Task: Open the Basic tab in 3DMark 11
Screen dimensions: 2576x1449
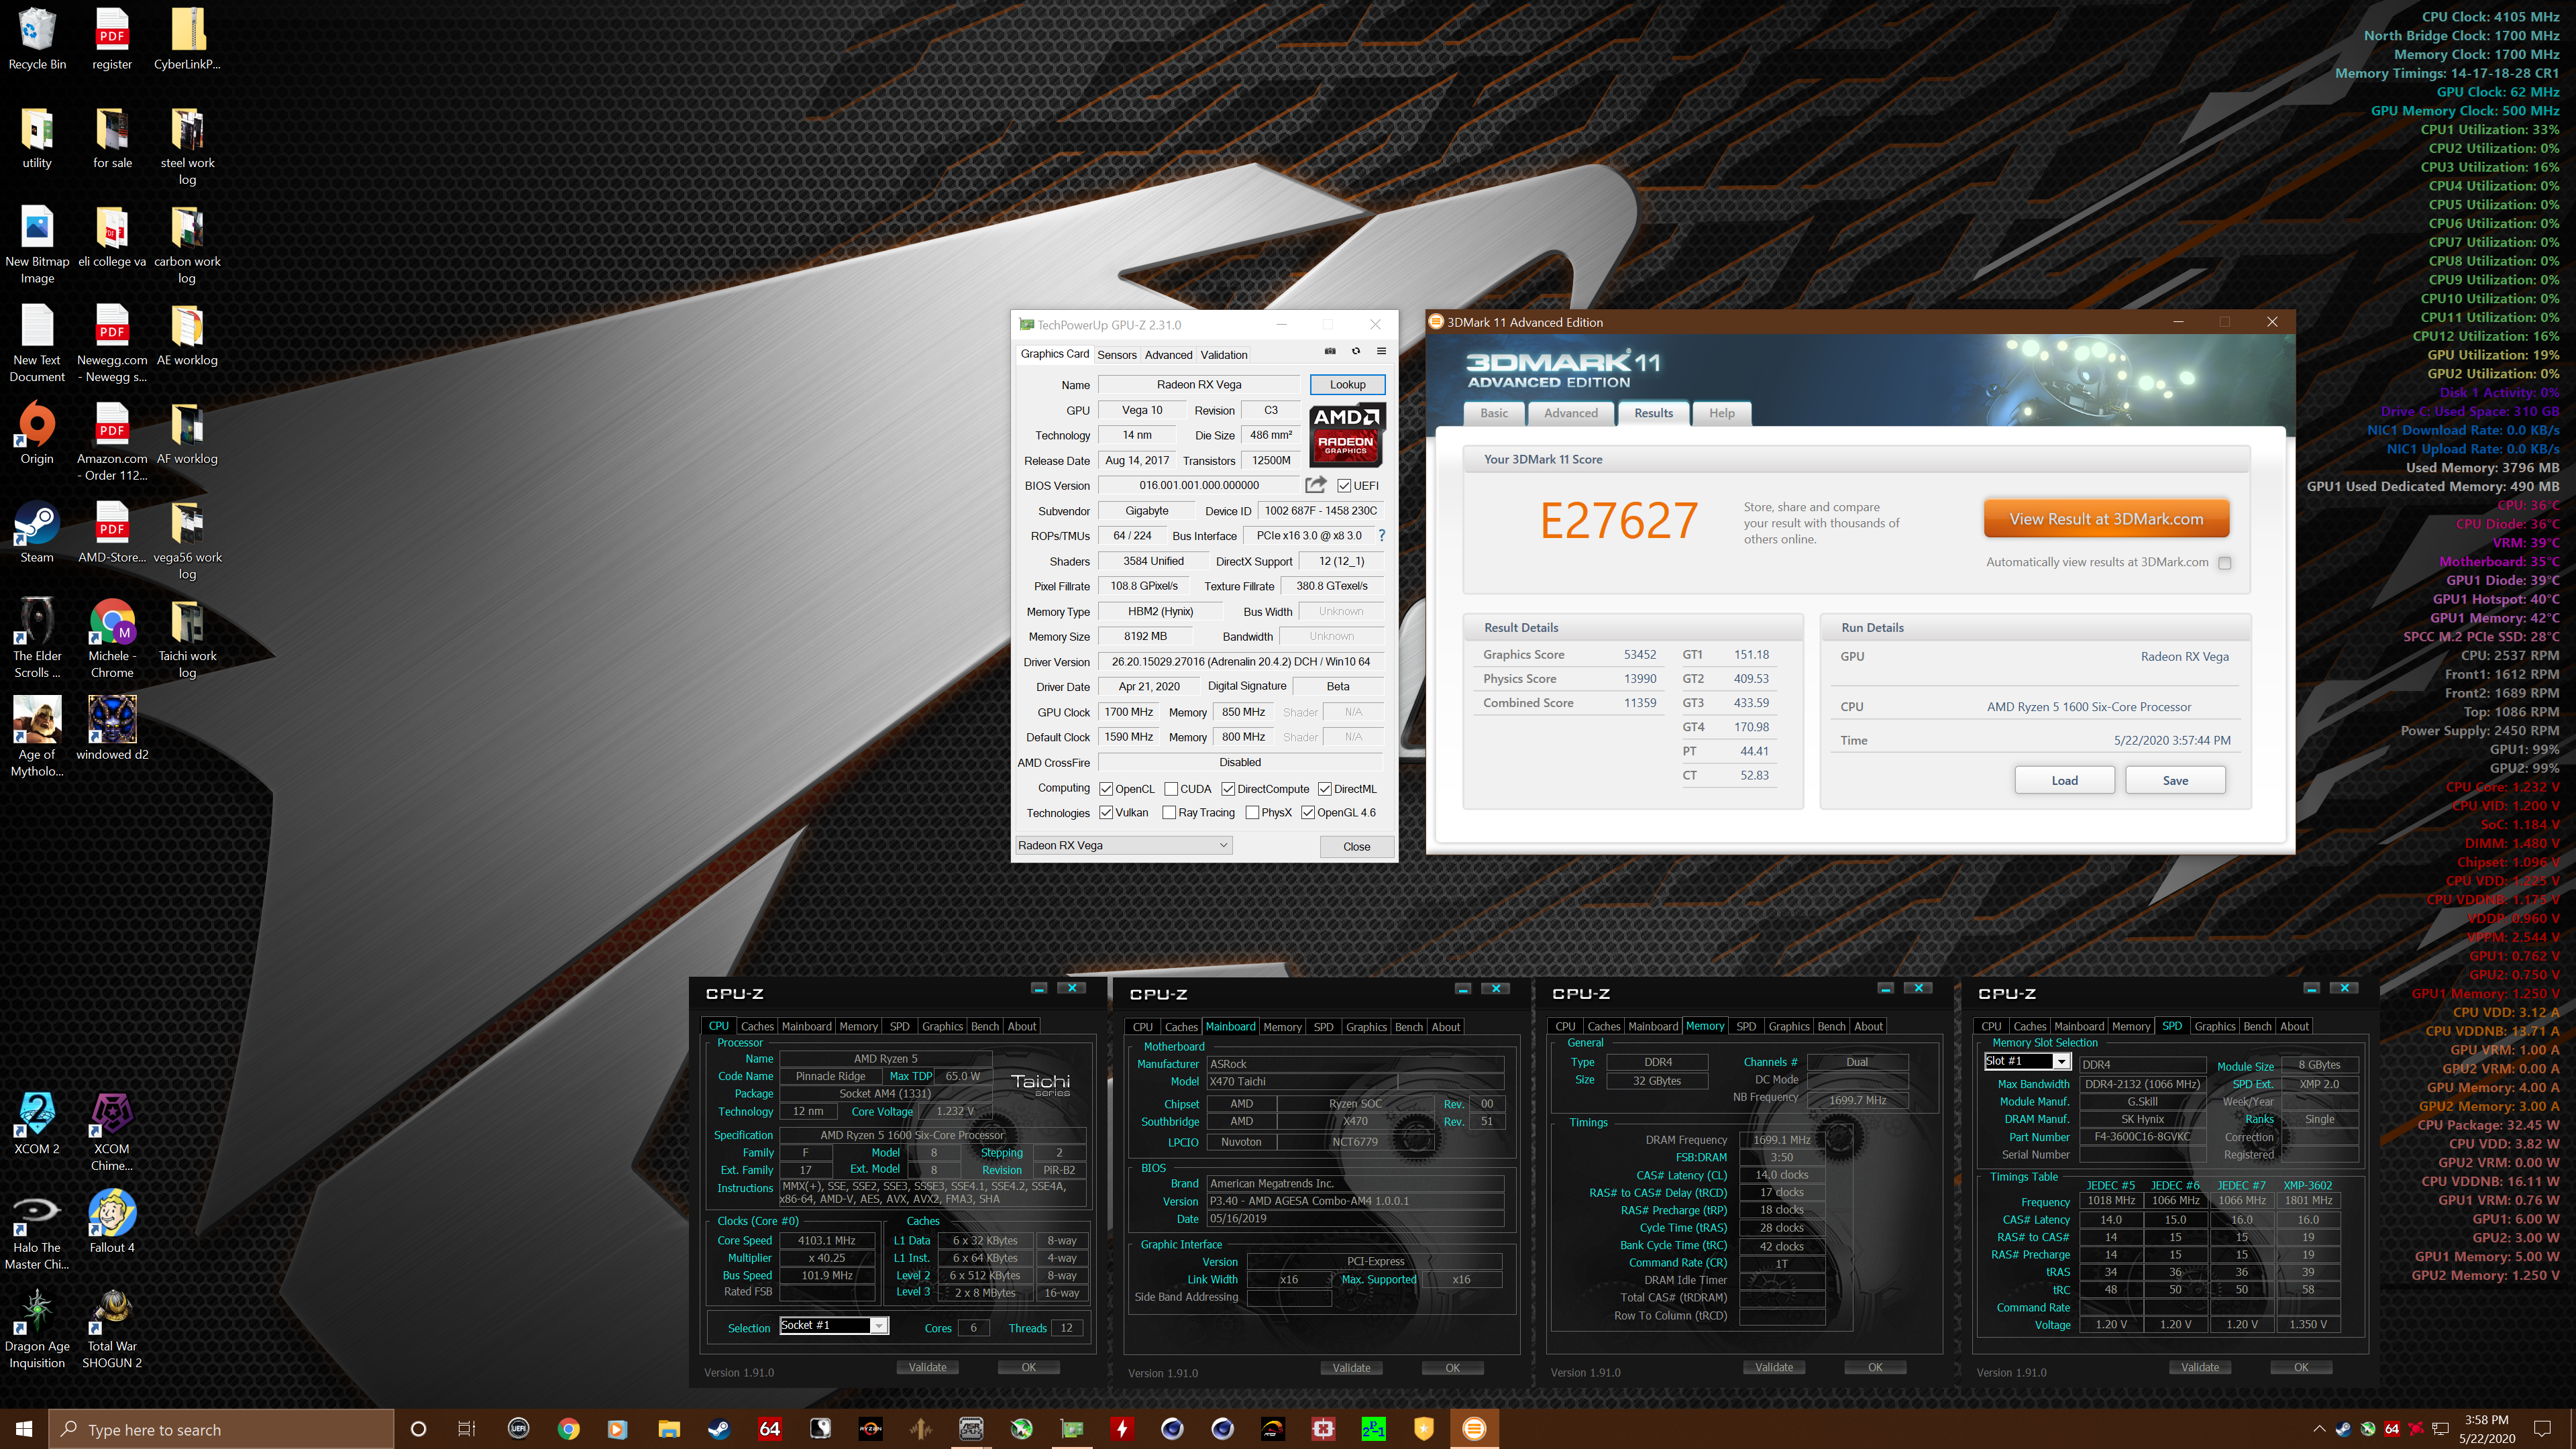Action: [x=1494, y=413]
